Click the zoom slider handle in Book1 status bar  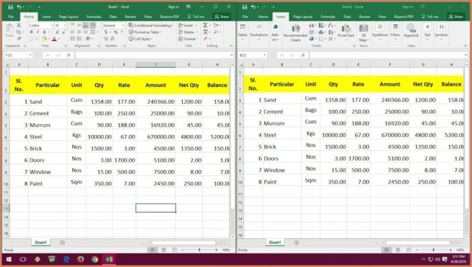(x=200, y=250)
